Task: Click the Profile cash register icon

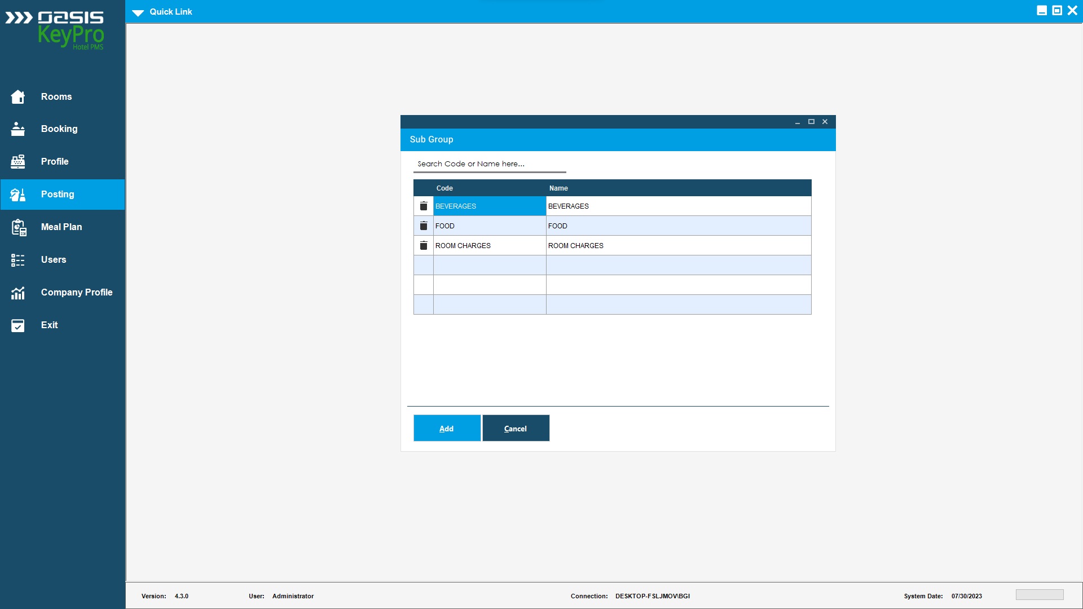Action: tap(18, 162)
